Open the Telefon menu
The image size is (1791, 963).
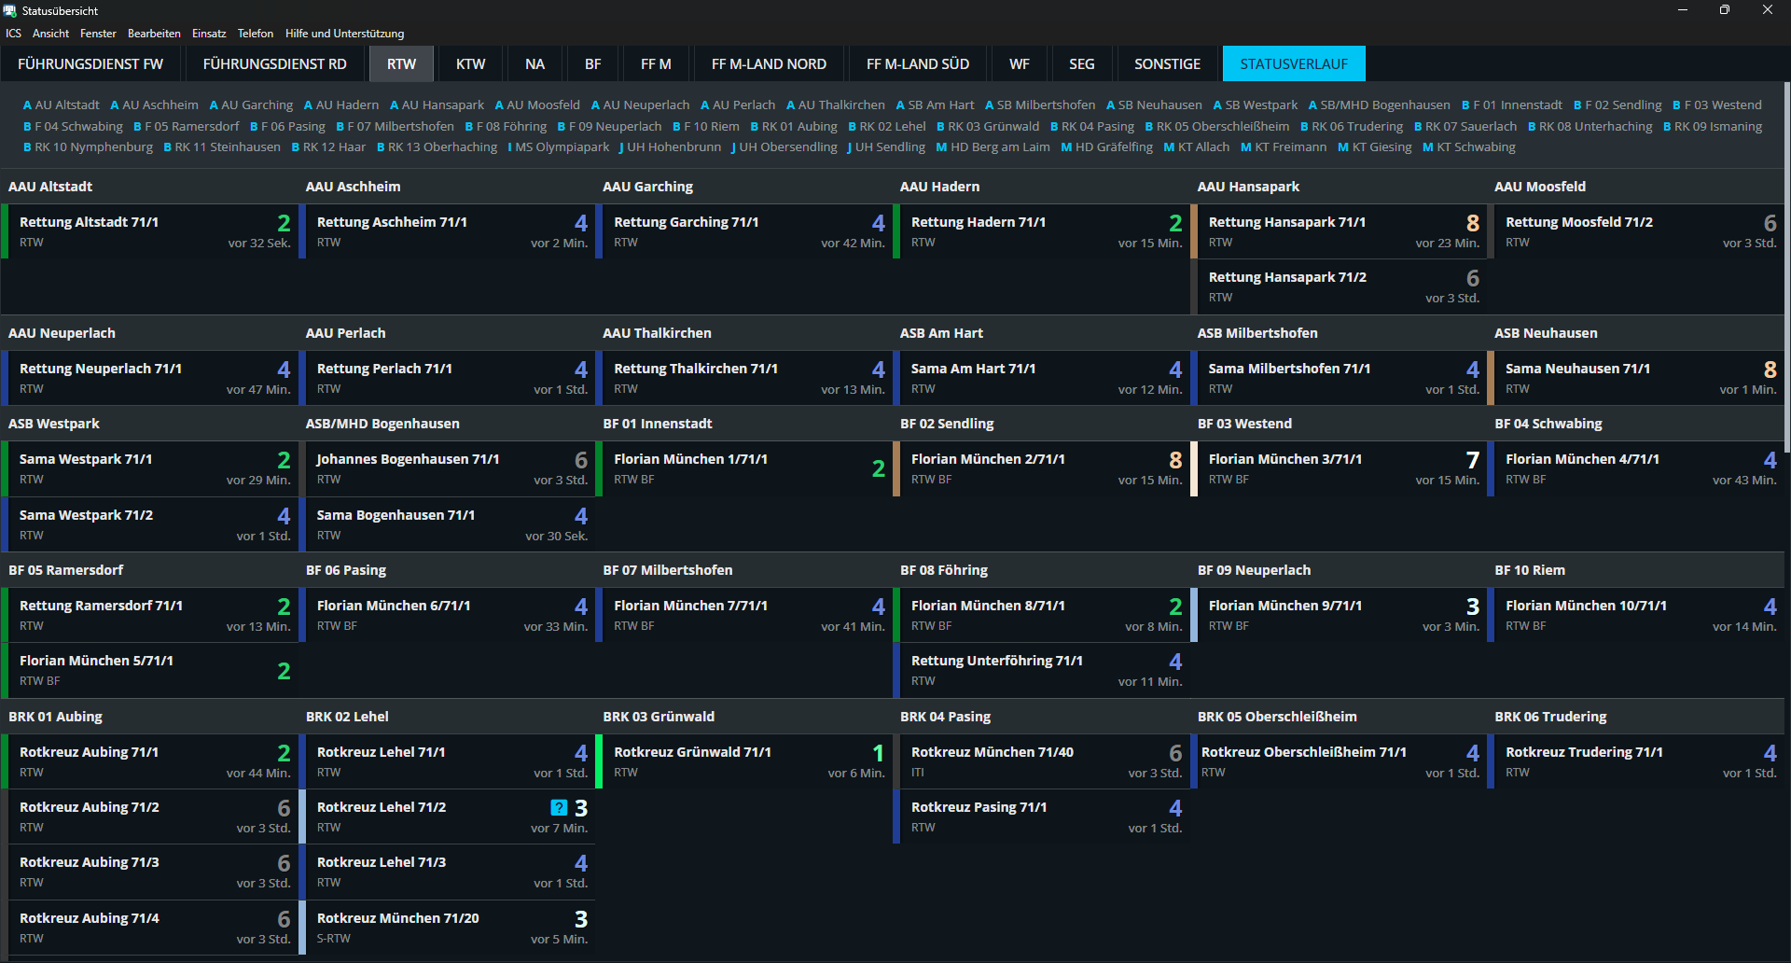pyautogui.click(x=255, y=34)
